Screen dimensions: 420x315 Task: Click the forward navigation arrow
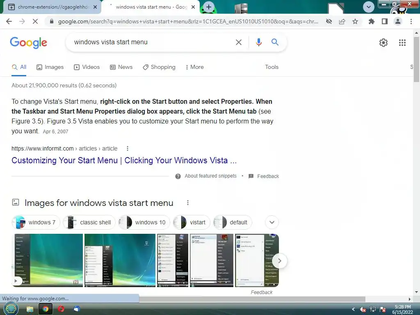[x=22, y=21]
